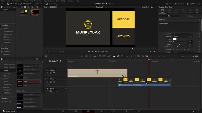Screen dimensions: 202x113
Task: Click the Overwrite Clip toolbar icon
Action: coord(104,56)
